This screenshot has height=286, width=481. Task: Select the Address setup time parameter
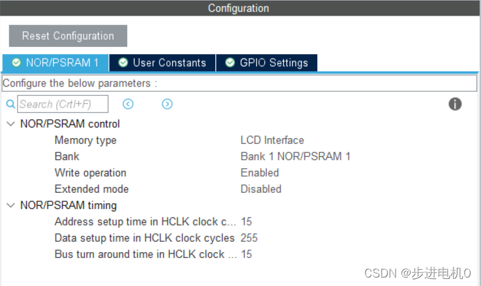point(146,222)
